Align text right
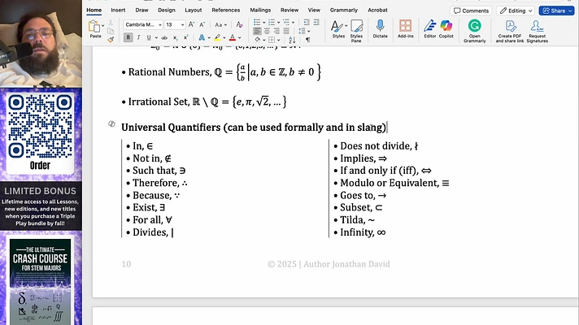The width and height of the screenshot is (579, 325). pos(276,31)
